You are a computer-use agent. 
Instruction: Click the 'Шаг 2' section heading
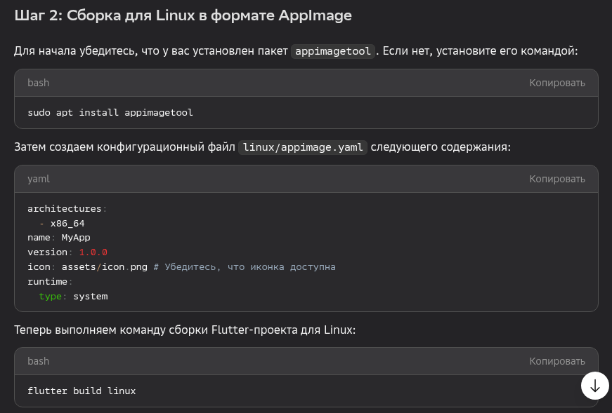(183, 15)
